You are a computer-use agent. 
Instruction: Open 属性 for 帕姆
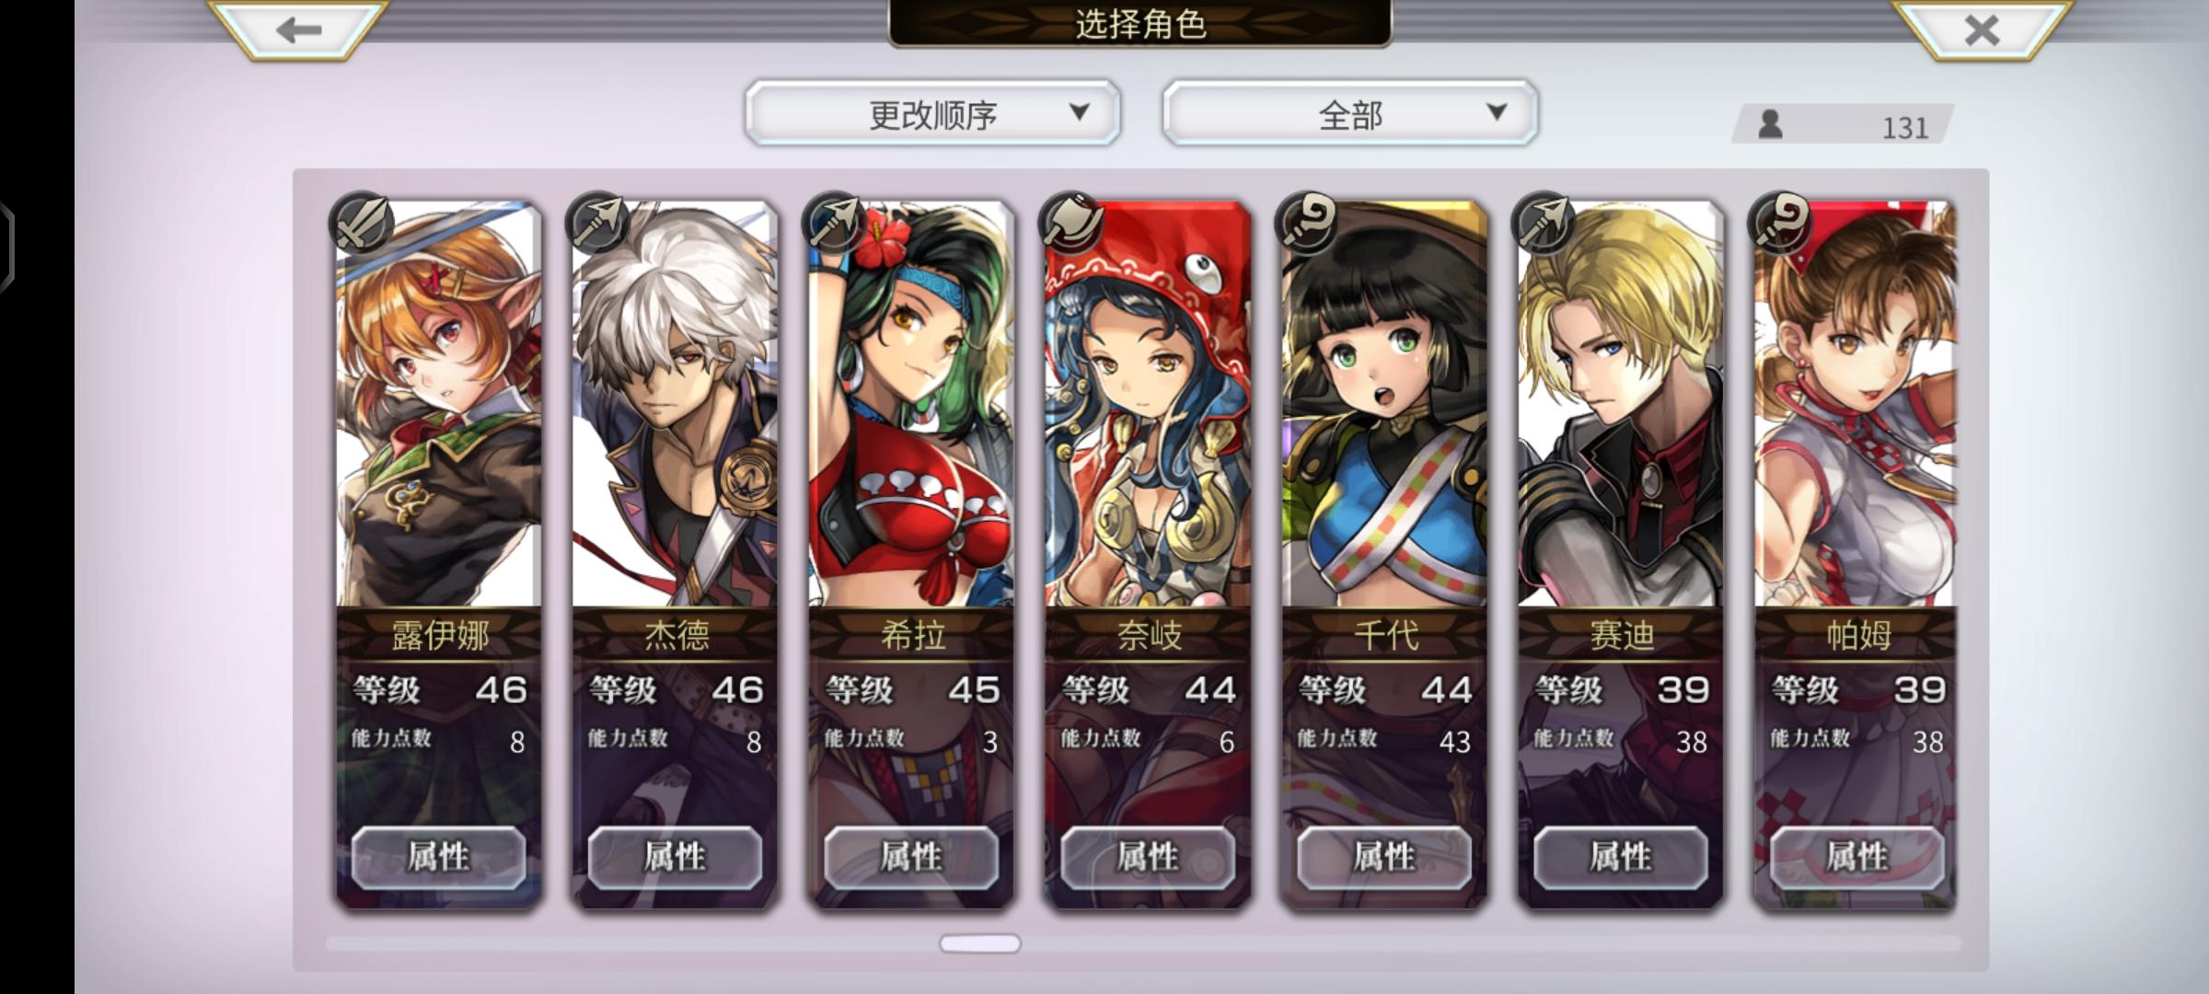pyautogui.click(x=1856, y=857)
